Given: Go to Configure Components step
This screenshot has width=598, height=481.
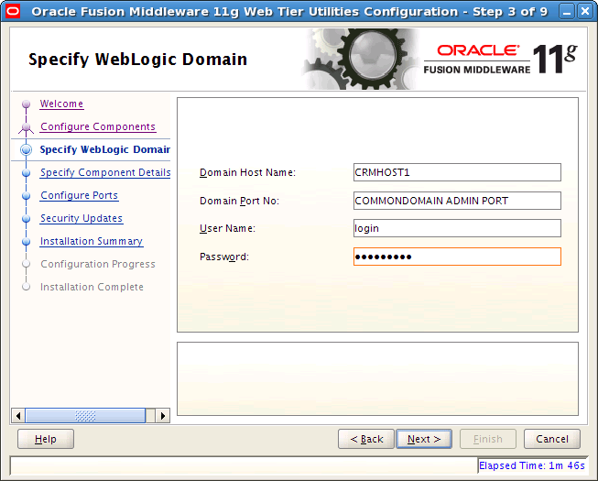Looking at the screenshot, I should 98,126.
